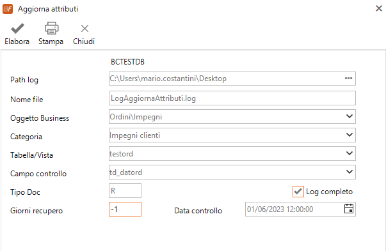Image resolution: width=386 pixels, height=251 pixels.
Task: Click the Stampa label in toolbar
Action: point(51,42)
